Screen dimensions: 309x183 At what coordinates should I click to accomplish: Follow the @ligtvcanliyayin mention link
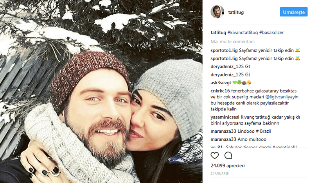[x=282, y=97]
